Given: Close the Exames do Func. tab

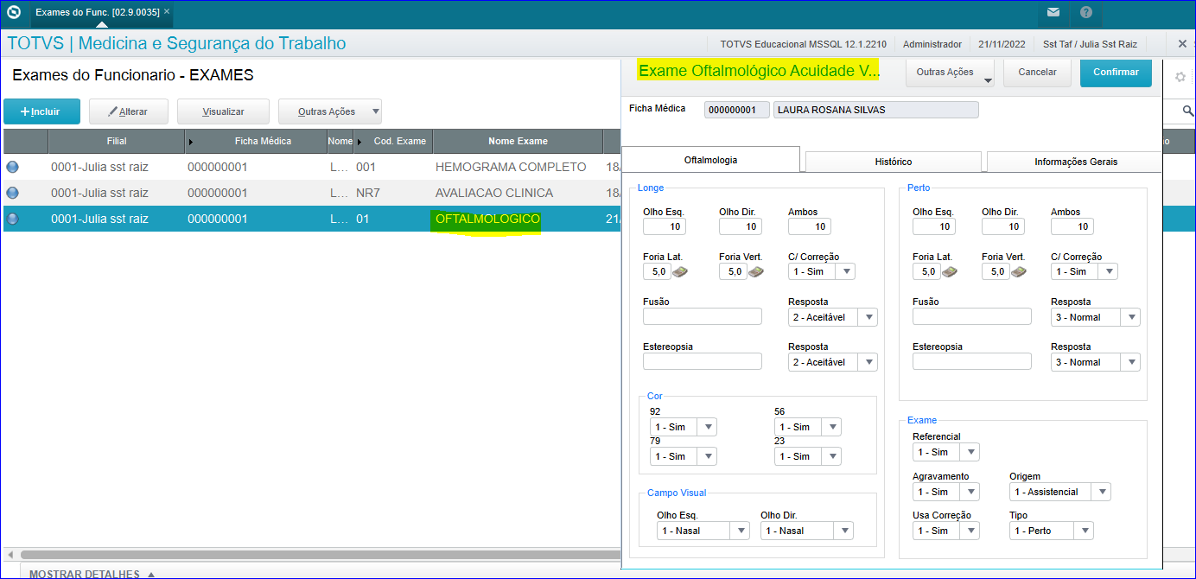Looking at the screenshot, I should (x=167, y=12).
